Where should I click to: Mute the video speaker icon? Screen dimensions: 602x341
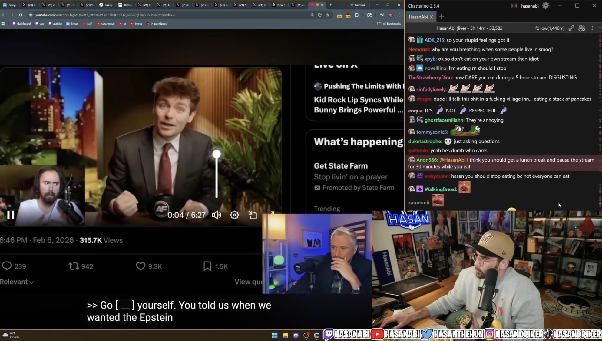tap(217, 215)
